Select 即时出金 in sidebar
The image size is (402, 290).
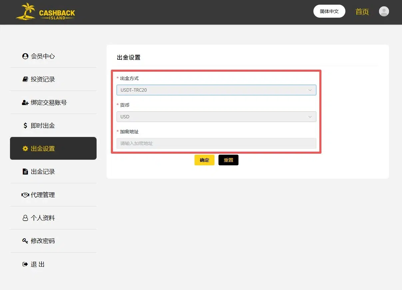coord(53,126)
